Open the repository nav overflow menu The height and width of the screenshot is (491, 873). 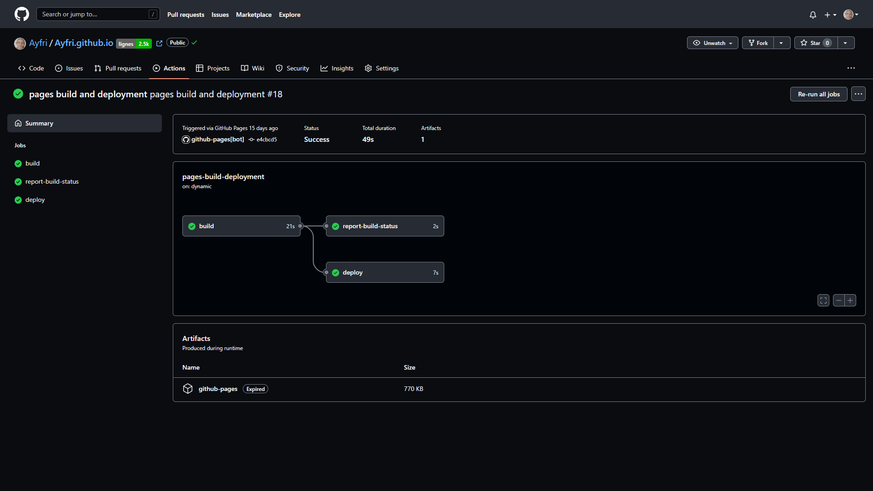point(851,68)
